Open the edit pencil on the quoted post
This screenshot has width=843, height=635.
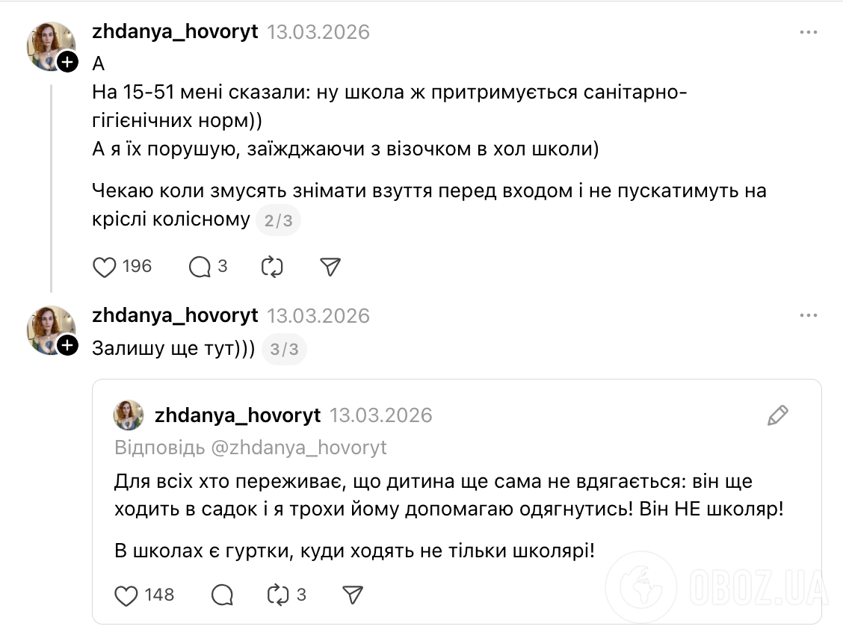click(778, 415)
